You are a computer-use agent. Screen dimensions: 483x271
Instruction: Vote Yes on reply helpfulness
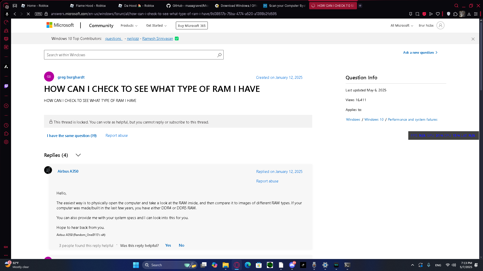[168, 245]
